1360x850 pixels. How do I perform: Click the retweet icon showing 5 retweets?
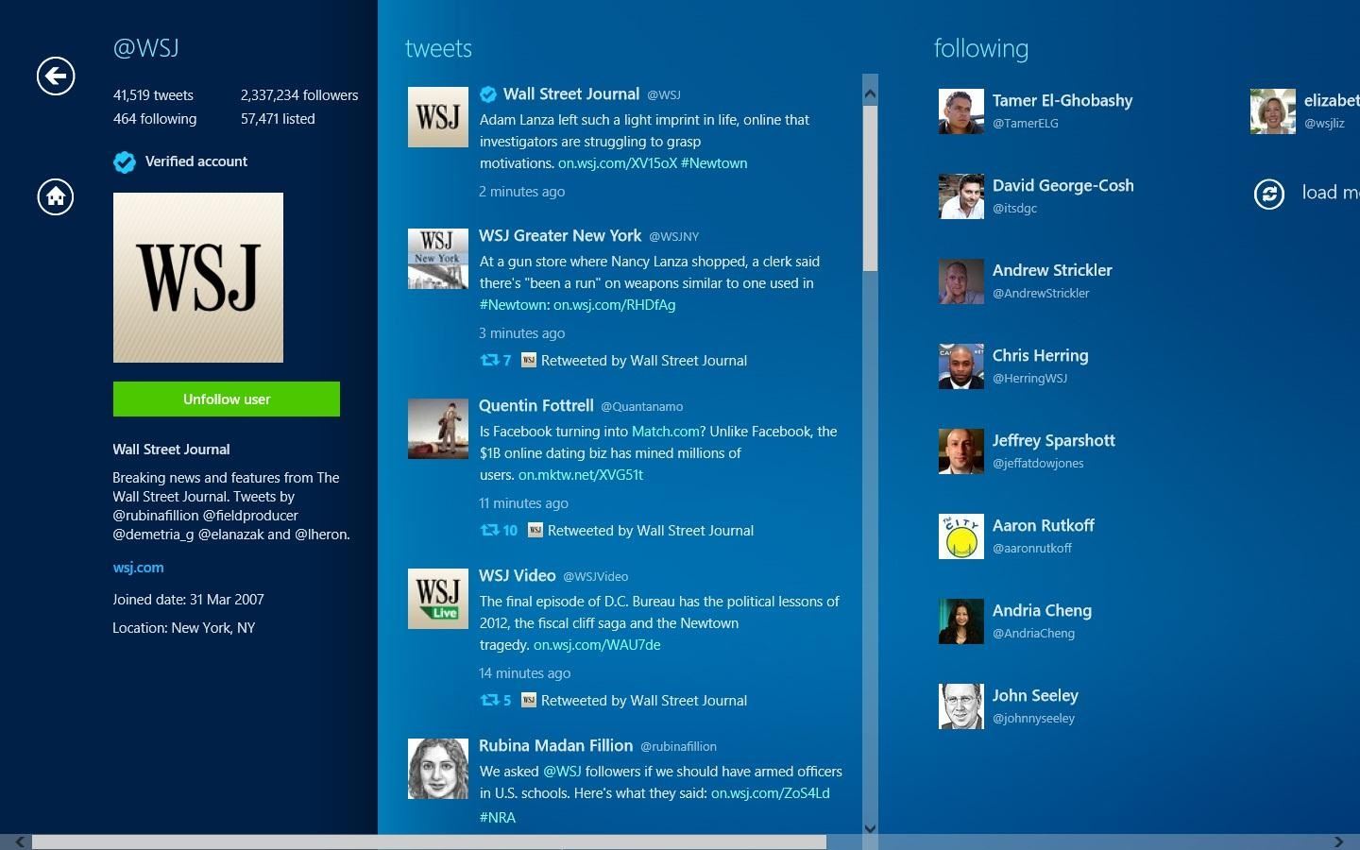(489, 700)
